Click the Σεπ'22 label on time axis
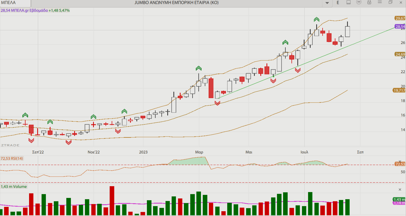Screen dimensions: 406x216 pyautogui.click(x=38, y=152)
